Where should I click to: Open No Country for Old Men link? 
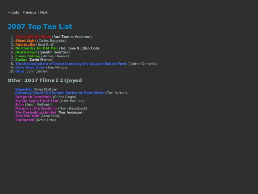pyautogui.click(x=36, y=48)
